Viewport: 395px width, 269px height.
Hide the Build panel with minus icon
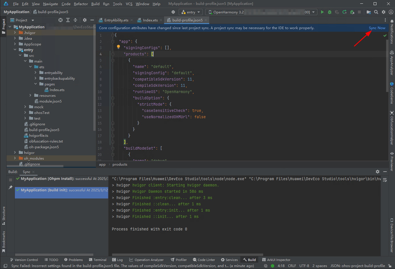pos(385,172)
